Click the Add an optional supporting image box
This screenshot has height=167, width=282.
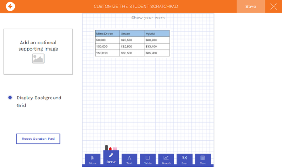coord(38,52)
